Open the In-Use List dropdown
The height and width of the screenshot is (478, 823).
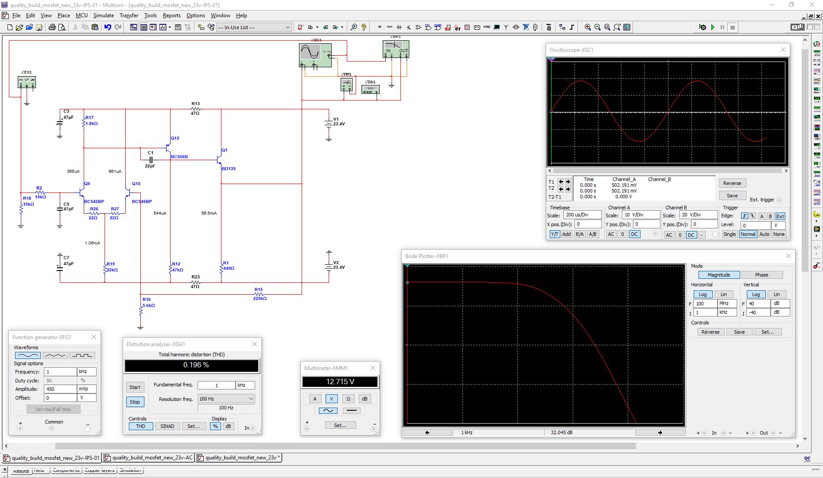pos(287,27)
